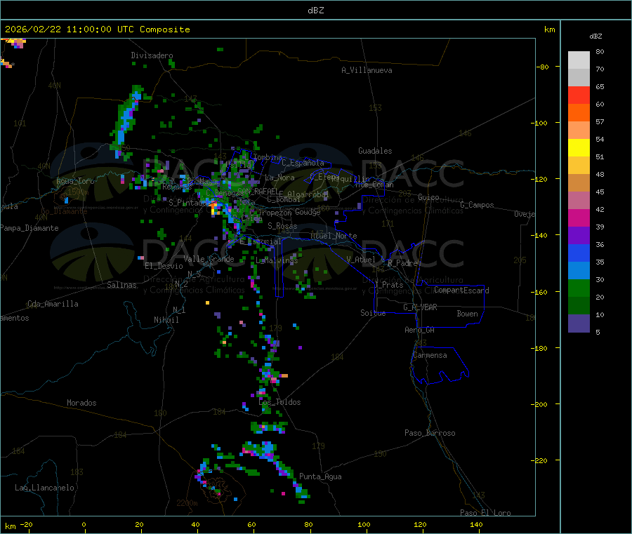Click the Divisadero map label
This screenshot has height=534, width=632.
(152, 55)
